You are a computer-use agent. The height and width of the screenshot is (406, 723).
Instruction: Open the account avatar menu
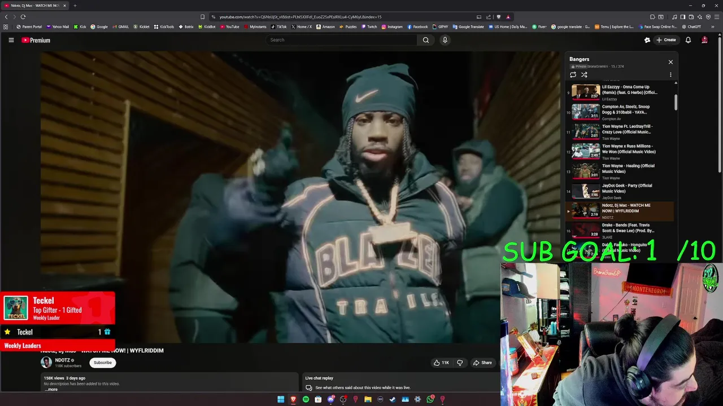[704, 40]
